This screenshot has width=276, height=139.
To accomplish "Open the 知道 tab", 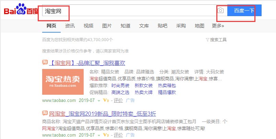I will point(125,26).
